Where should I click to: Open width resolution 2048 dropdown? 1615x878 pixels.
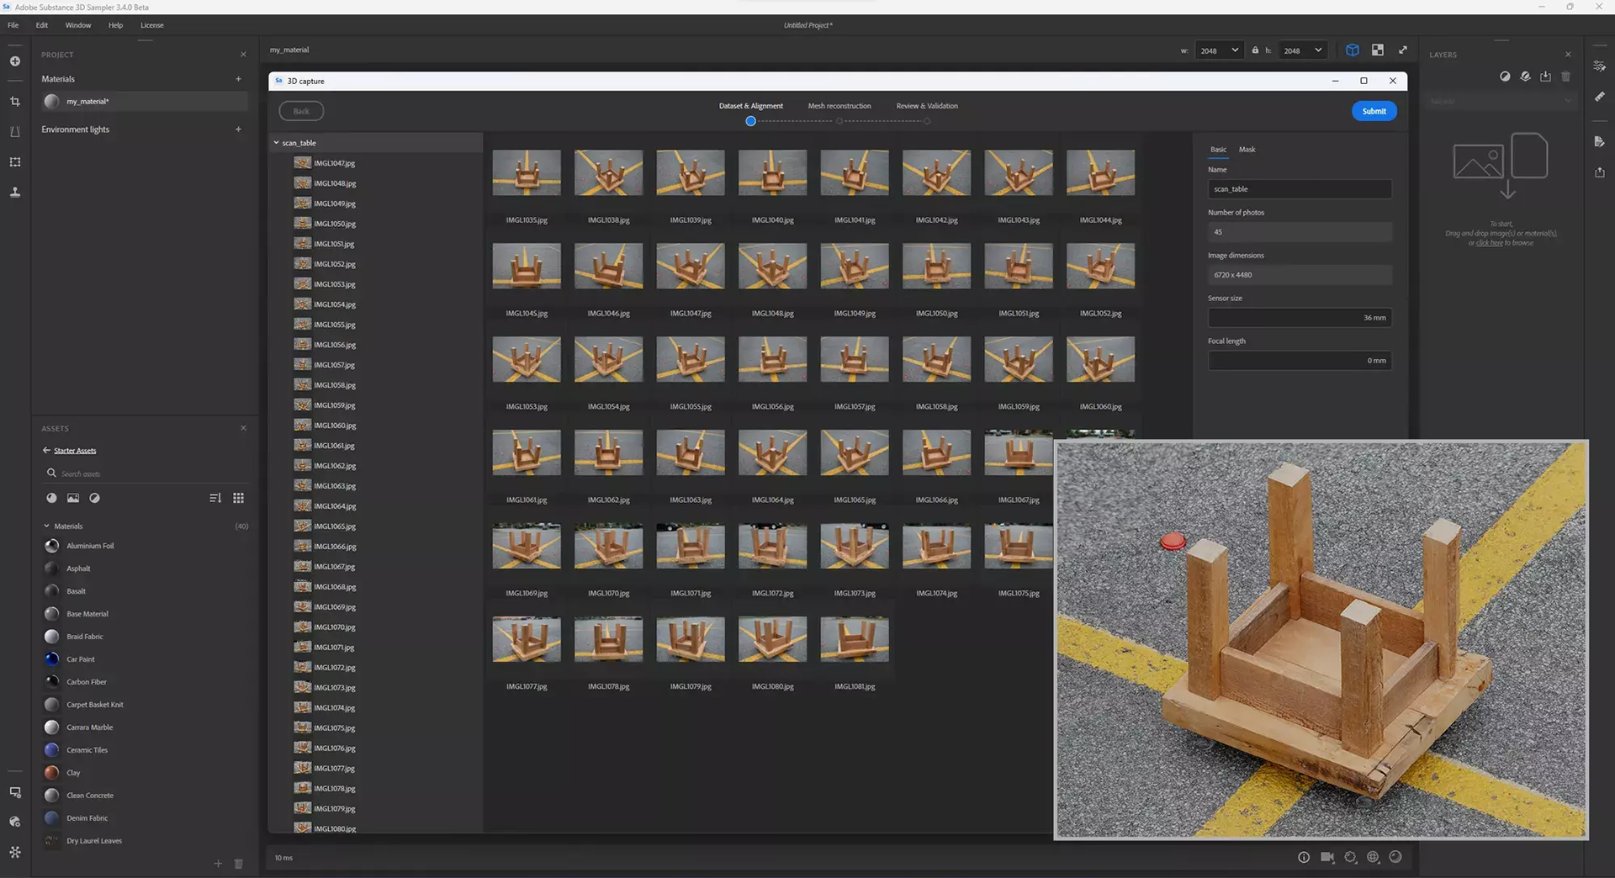pyautogui.click(x=1219, y=50)
